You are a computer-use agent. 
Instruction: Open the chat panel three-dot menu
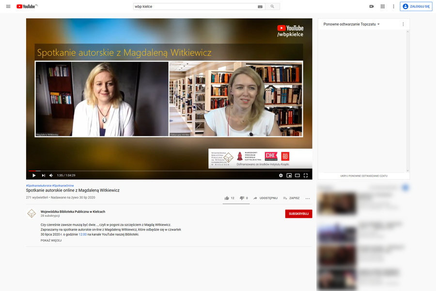point(403,24)
